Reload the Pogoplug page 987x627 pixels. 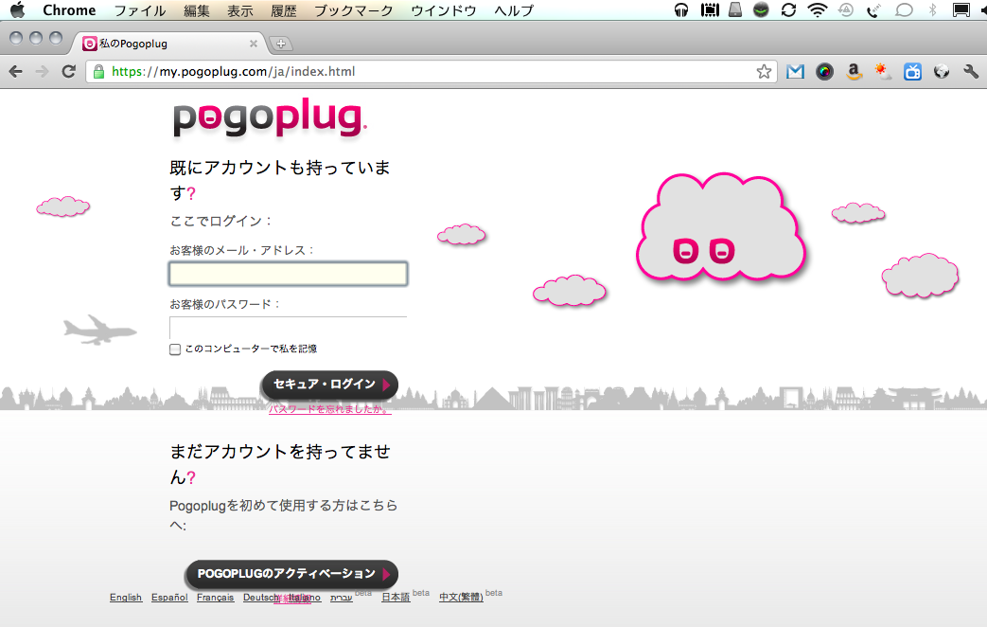point(69,71)
